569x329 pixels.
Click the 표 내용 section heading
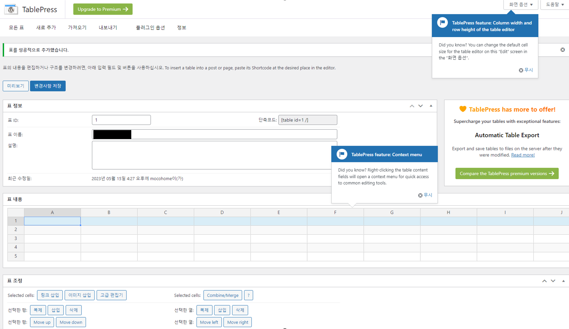pyautogui.click(x=15, y=199)
